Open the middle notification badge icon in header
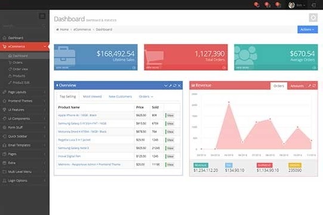Viewport: 323px width, 215px height. click(x=267, y=5)
